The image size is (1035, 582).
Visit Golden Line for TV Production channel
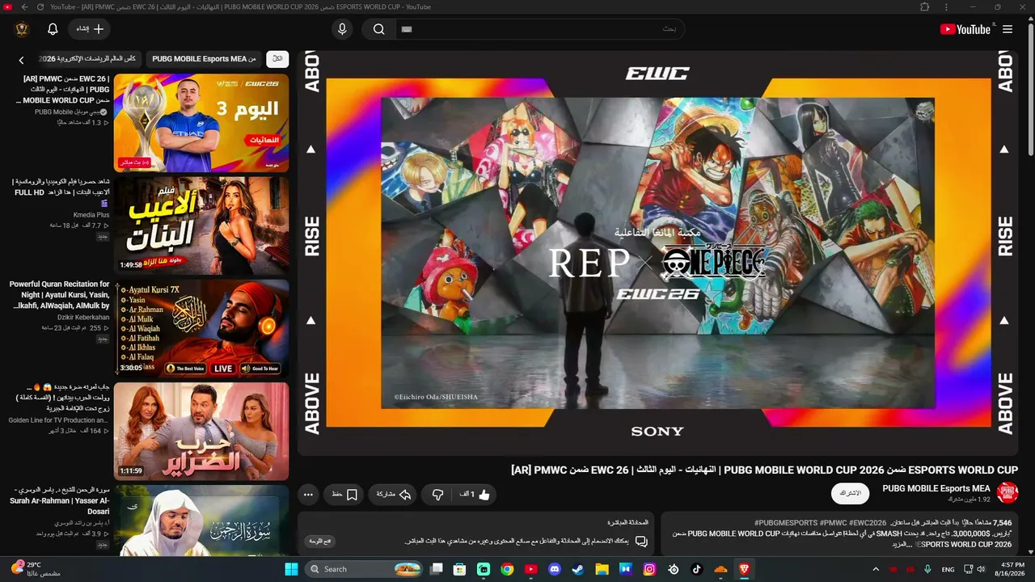coord(58,420)
